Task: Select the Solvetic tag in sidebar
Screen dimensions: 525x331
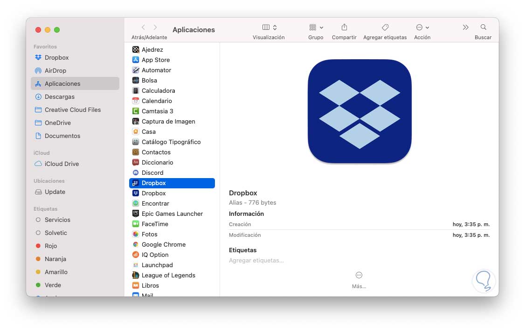Action: [51, 233]
